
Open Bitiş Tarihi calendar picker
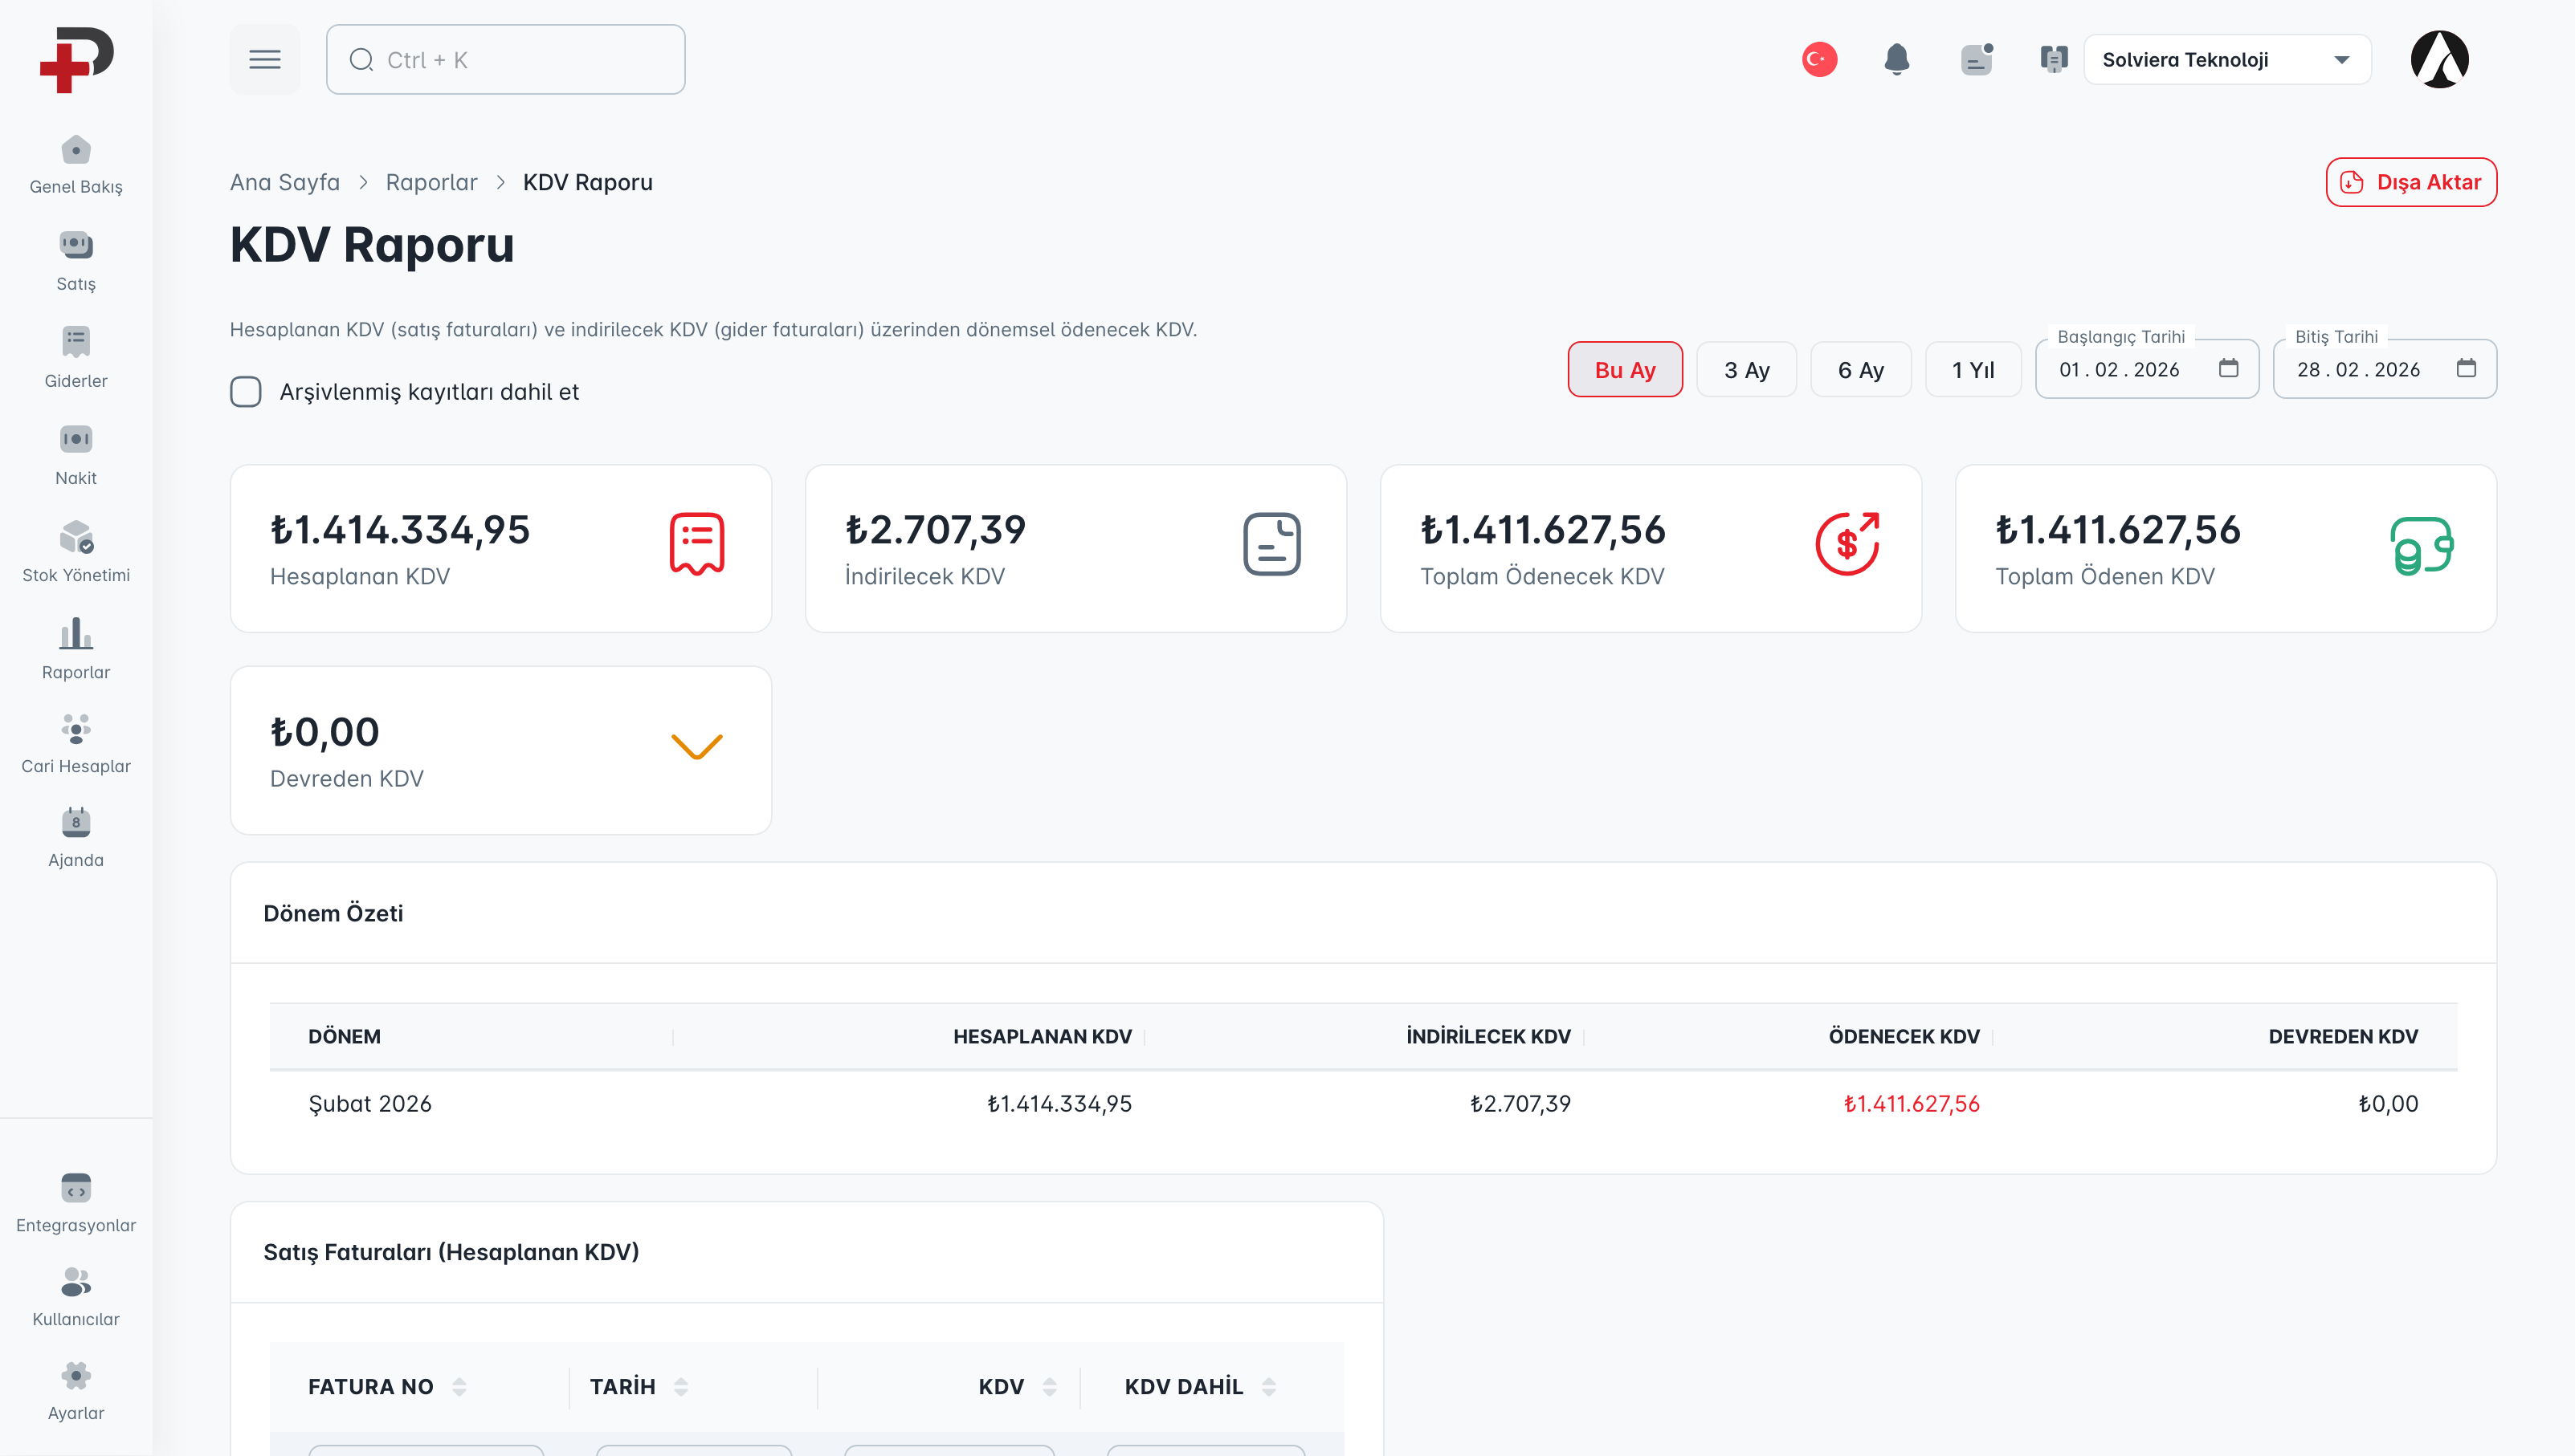[2466, 369]
